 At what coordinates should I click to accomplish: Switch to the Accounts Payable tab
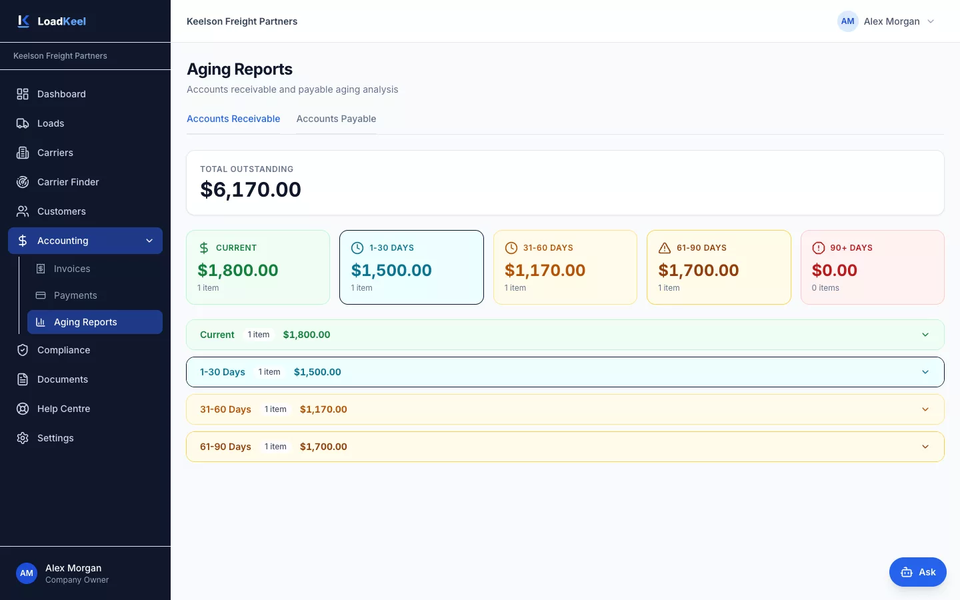point(336,119)
